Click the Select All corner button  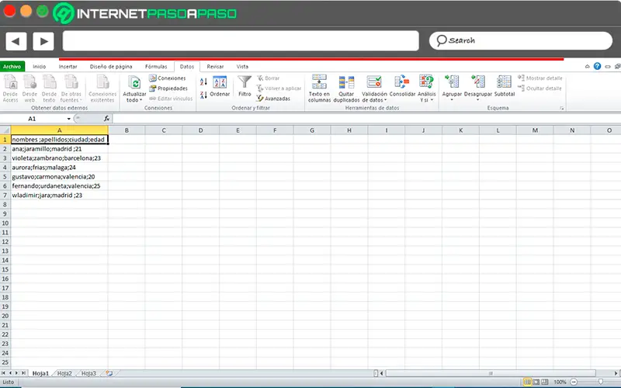pos(5,130)
